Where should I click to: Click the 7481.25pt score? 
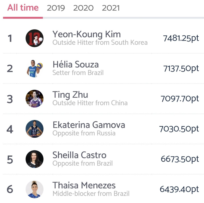181,38
